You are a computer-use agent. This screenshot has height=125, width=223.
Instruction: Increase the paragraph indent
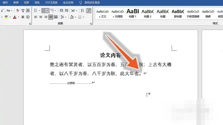[x=67, y=10]
